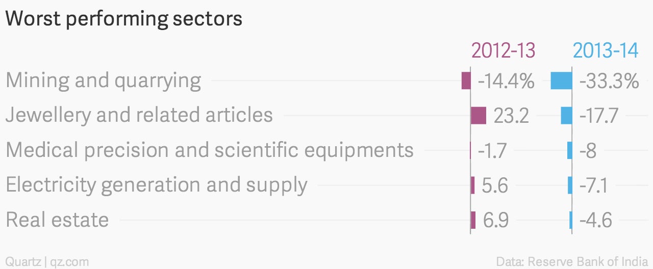Click the 2012-13 column header
This screenshot has width=653, height=269.
(x=503, y=50)
